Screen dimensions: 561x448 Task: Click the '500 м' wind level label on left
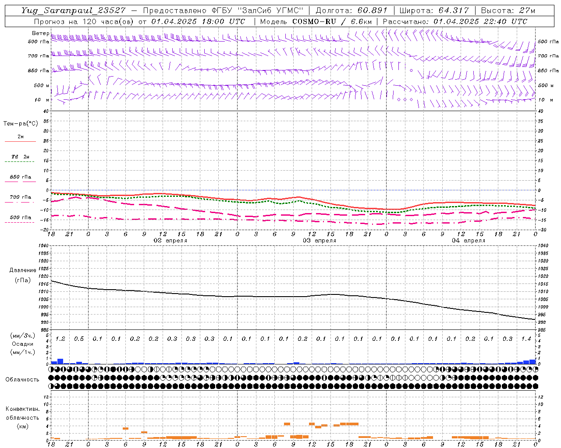(x=42, y=85)
